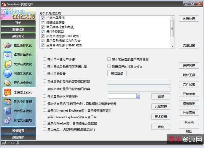This screenshot has height=148, width=204.
Task: Check 关闭Internet Explorer时清空临时文件 option
Action: point(44,110)
